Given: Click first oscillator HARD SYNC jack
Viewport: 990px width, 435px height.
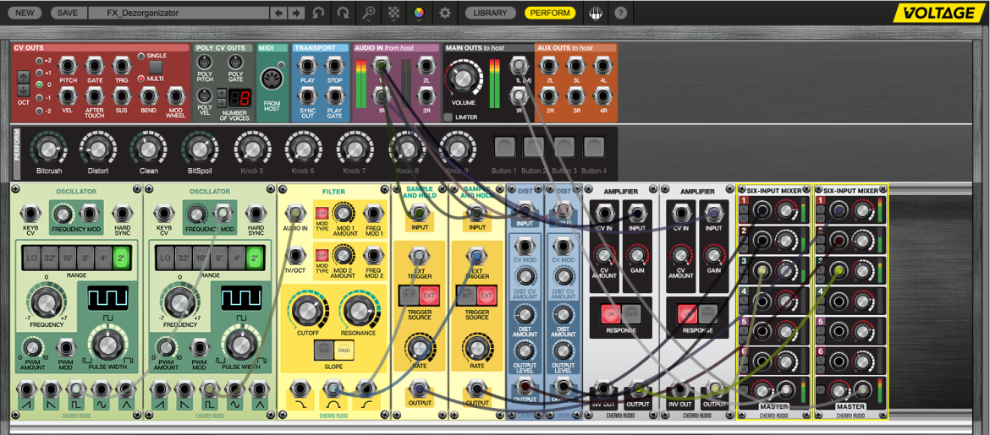Looking at the screenshot, I should coord(122,214).
